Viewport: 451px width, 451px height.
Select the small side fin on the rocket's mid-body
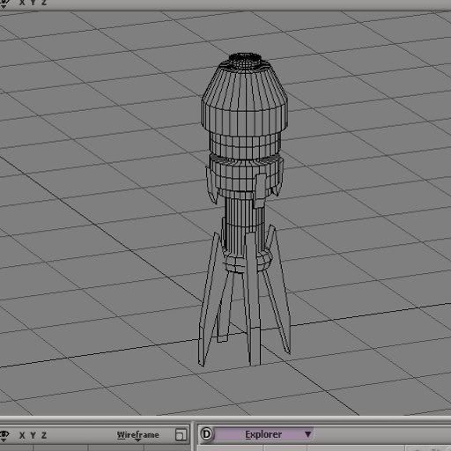click(261, 189)
